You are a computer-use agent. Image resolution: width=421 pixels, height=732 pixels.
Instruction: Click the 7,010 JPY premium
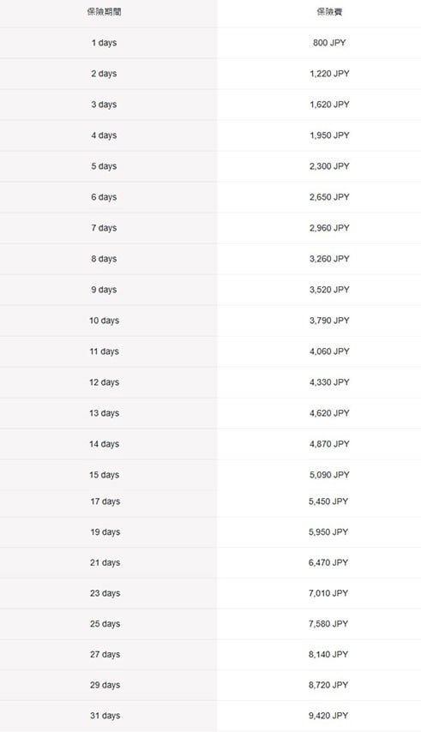328,593
